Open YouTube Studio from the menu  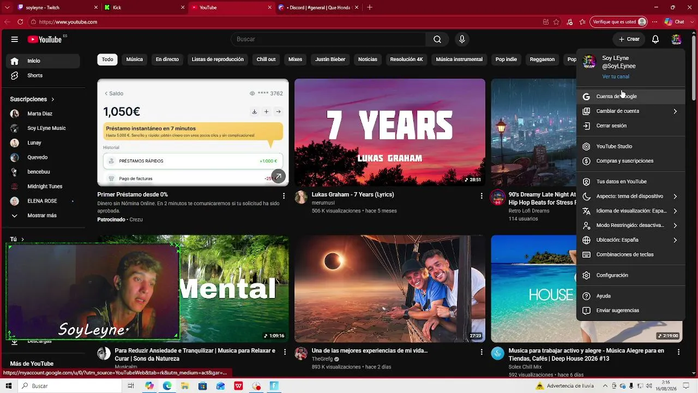[630, 146]
